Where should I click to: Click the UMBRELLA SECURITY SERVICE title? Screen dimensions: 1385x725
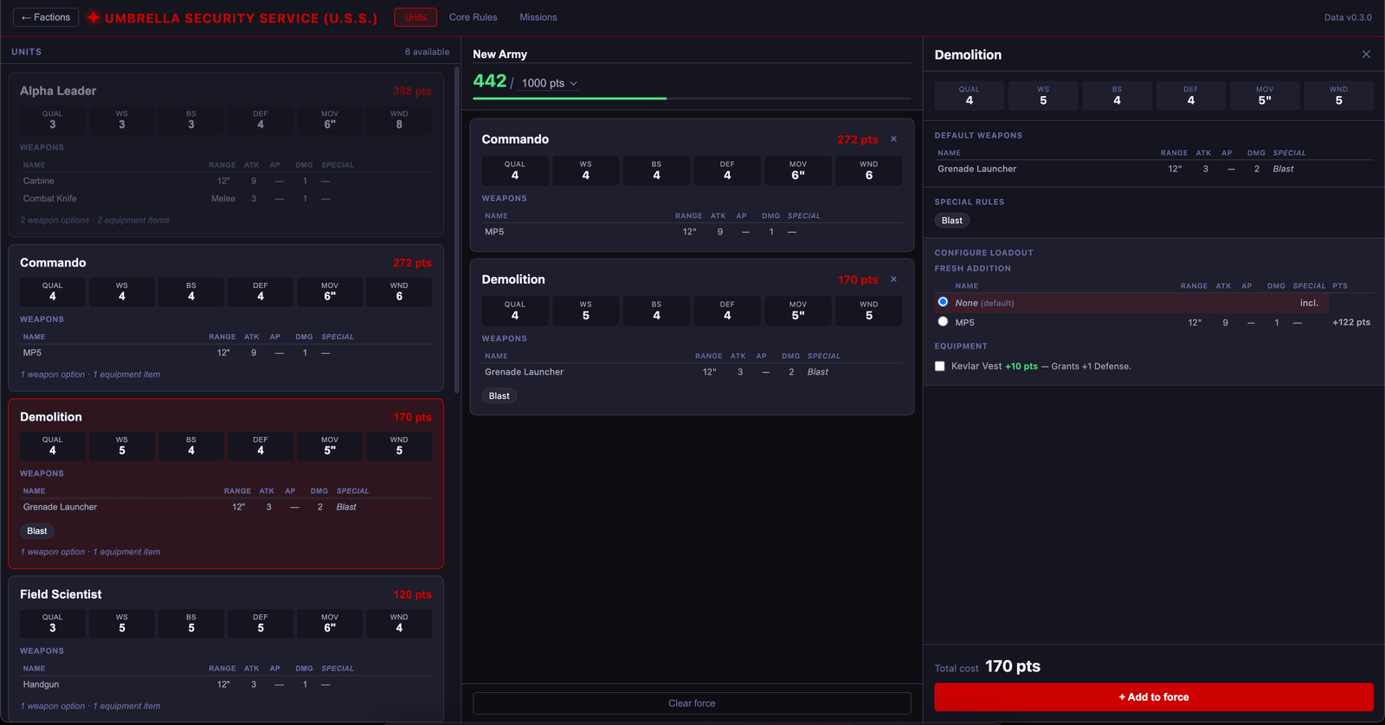coord(241,18)
